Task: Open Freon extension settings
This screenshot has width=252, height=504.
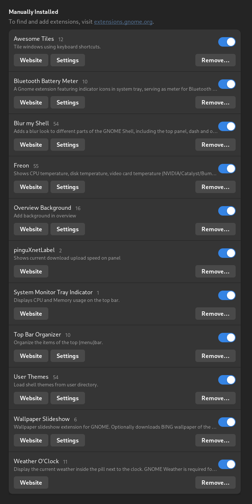Action: 68,187
